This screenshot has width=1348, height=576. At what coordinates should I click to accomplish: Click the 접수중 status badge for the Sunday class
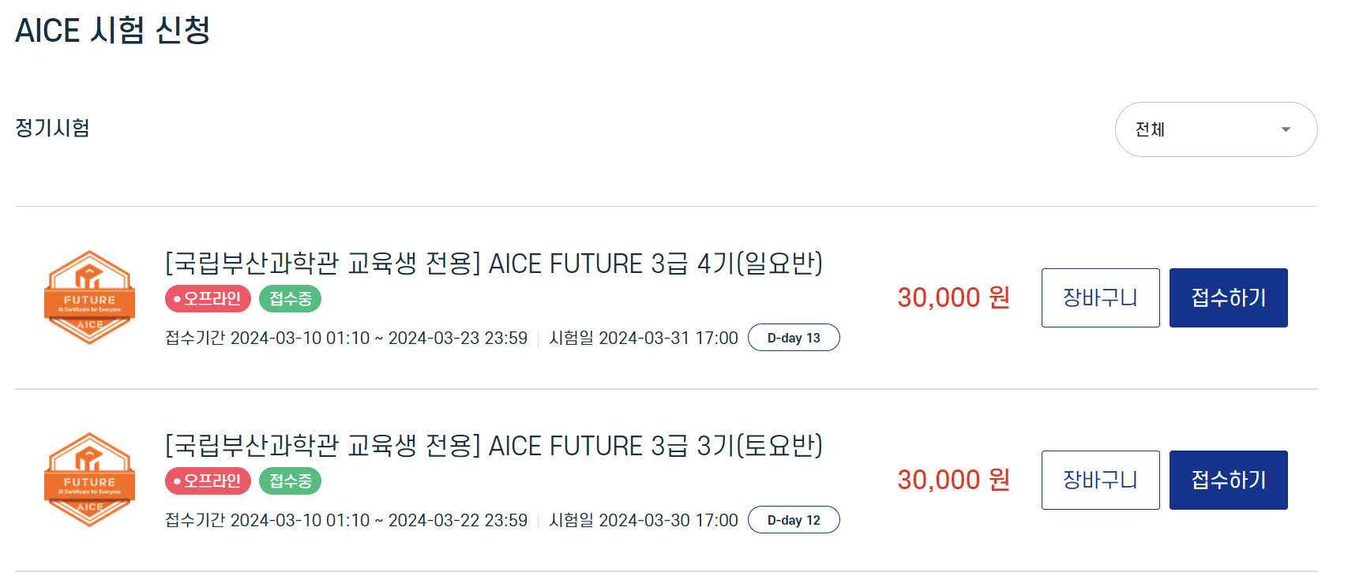290,298
